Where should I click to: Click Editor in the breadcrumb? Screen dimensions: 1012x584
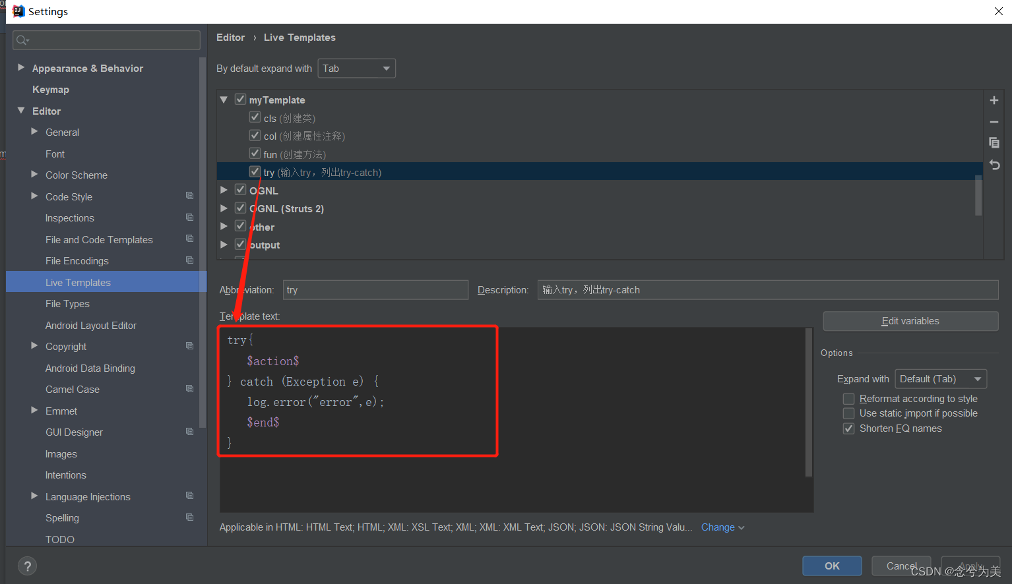point(230,38)
